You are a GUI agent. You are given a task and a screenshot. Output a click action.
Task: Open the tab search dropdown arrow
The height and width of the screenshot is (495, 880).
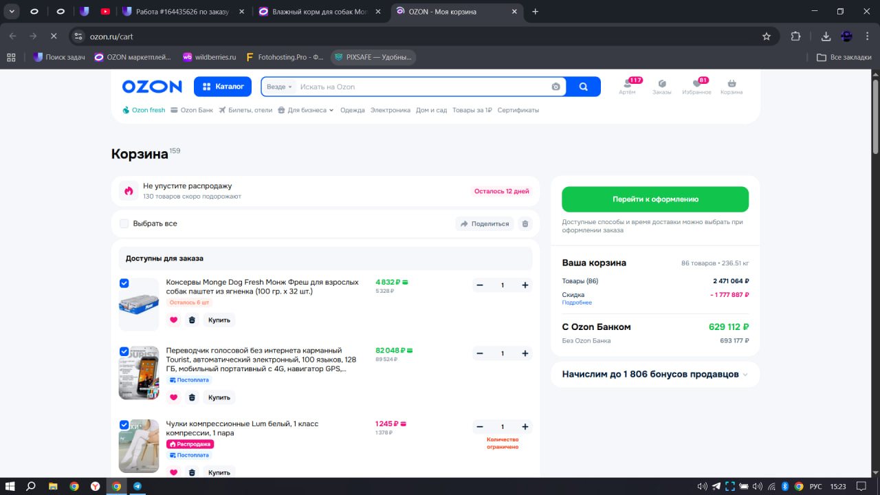point(12,11)
